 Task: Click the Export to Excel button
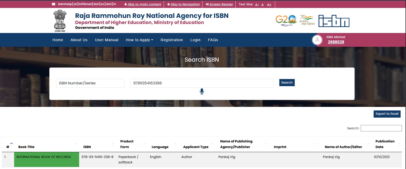[387, 114]
